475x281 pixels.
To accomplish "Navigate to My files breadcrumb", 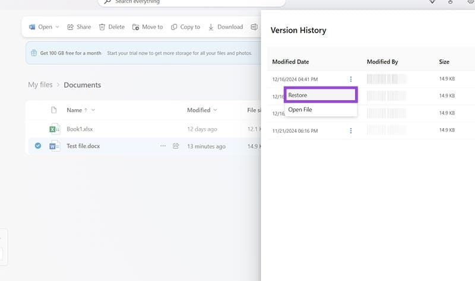I will click(x=40, y=85).
